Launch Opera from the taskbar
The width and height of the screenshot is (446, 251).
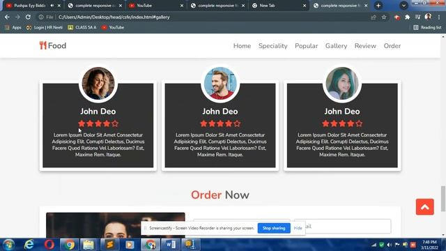tap(49, 245)
